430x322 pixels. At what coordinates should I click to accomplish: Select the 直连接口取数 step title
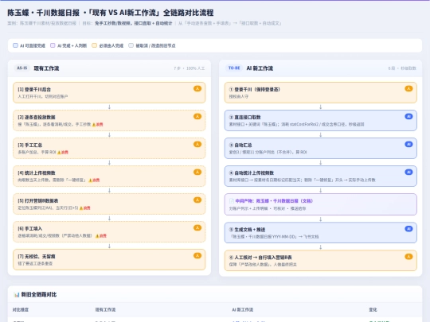[x=245, y=117]
